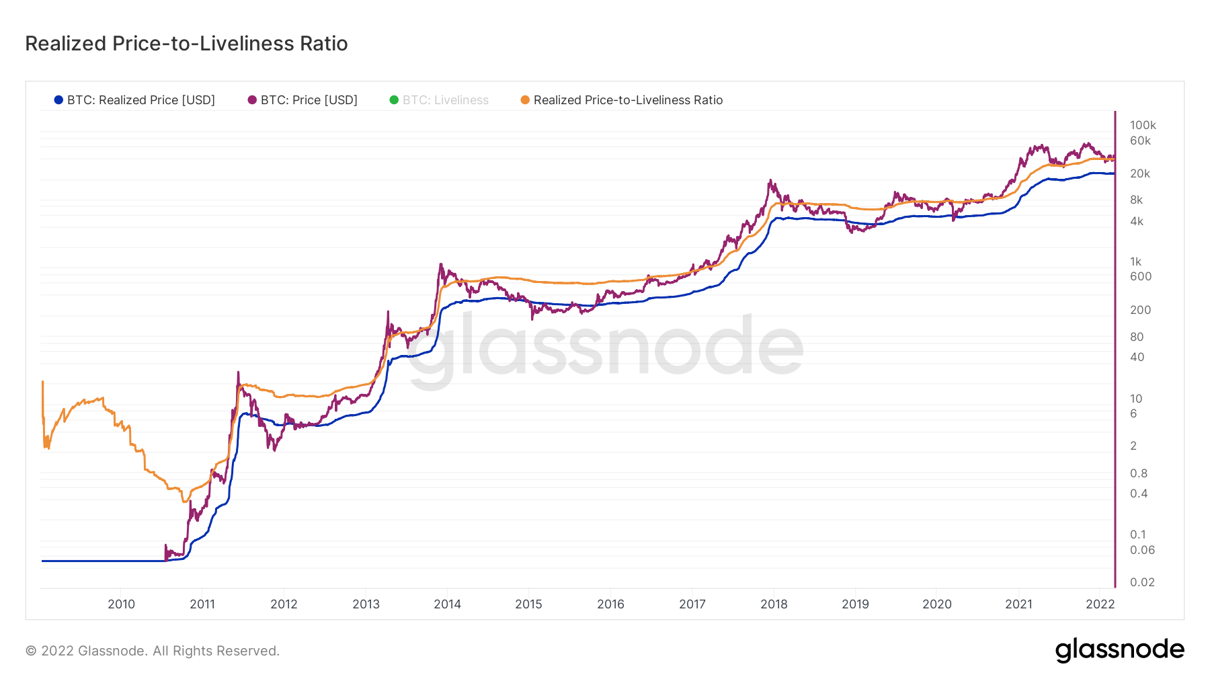Select the chart title heading text
The width and height of the screenshot is (1210, 681).
(x=186, y=44)
